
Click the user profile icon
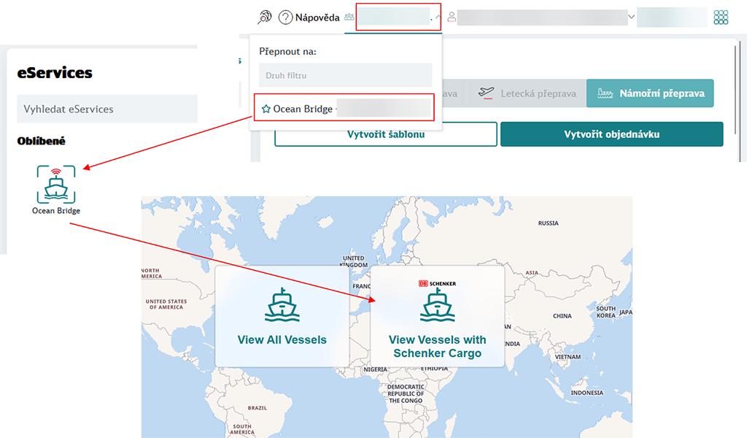point(452,18)
